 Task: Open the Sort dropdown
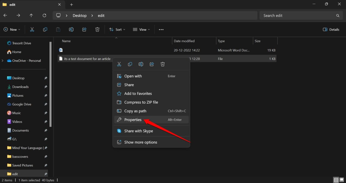click(117, 29)
